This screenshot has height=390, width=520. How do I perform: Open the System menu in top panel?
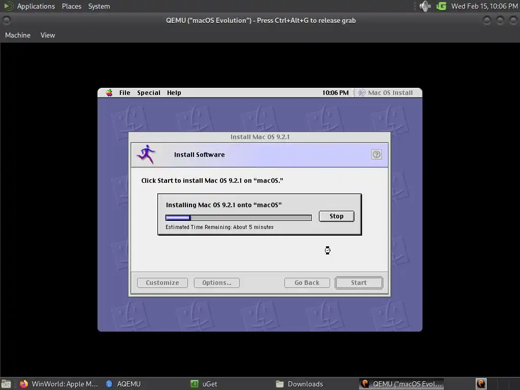(x=99, y=6)
